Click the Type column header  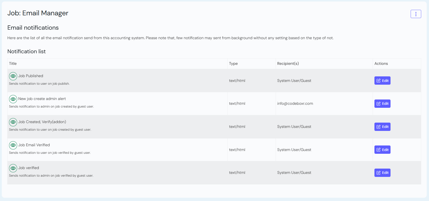[233, 64]
